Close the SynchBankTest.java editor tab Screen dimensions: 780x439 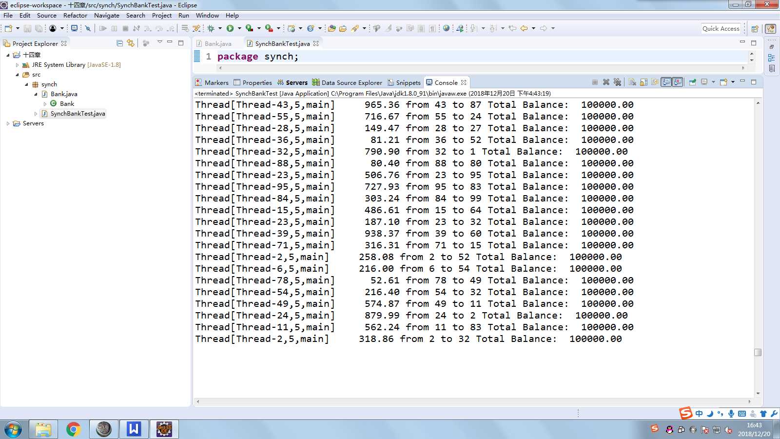point(316,43)
